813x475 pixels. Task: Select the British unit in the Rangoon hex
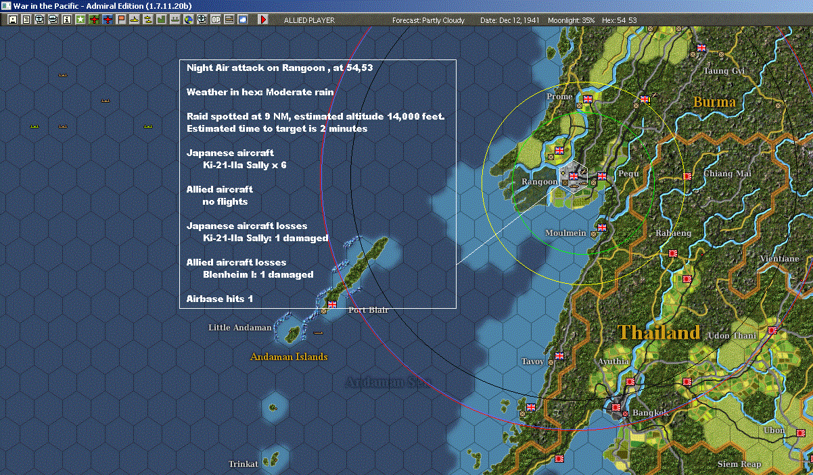tap(574, 176)
